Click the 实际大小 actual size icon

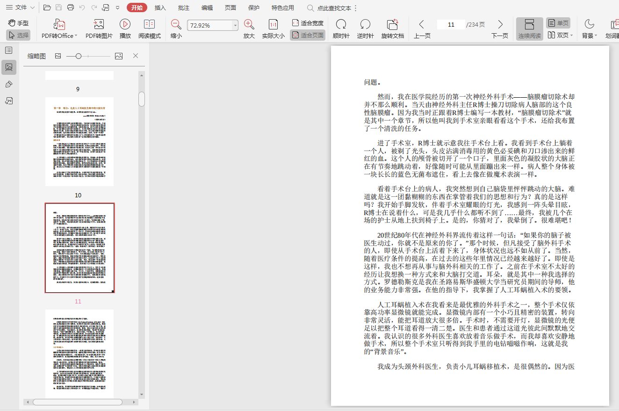273,25
